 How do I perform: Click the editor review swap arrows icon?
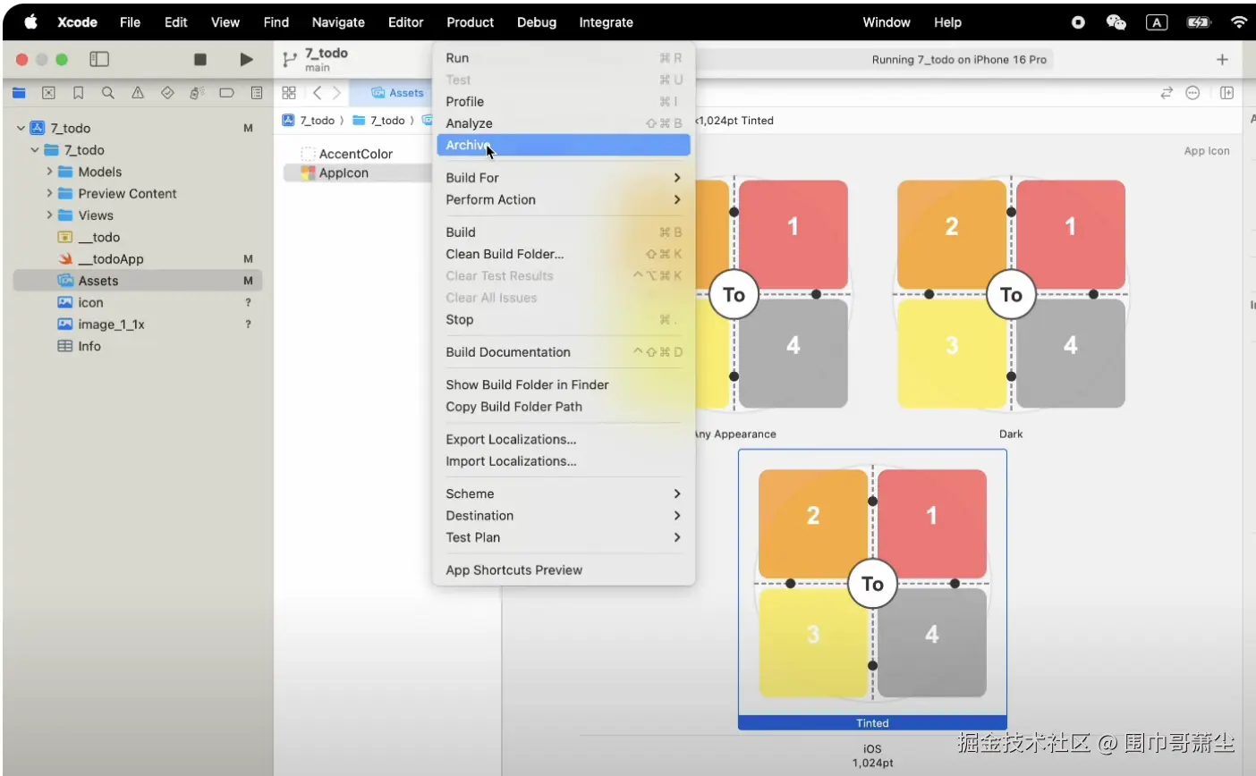point(1167,93)
